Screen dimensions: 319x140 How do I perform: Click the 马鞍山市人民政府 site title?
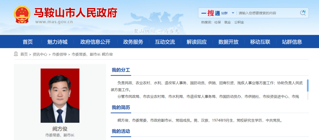point(76,13)
